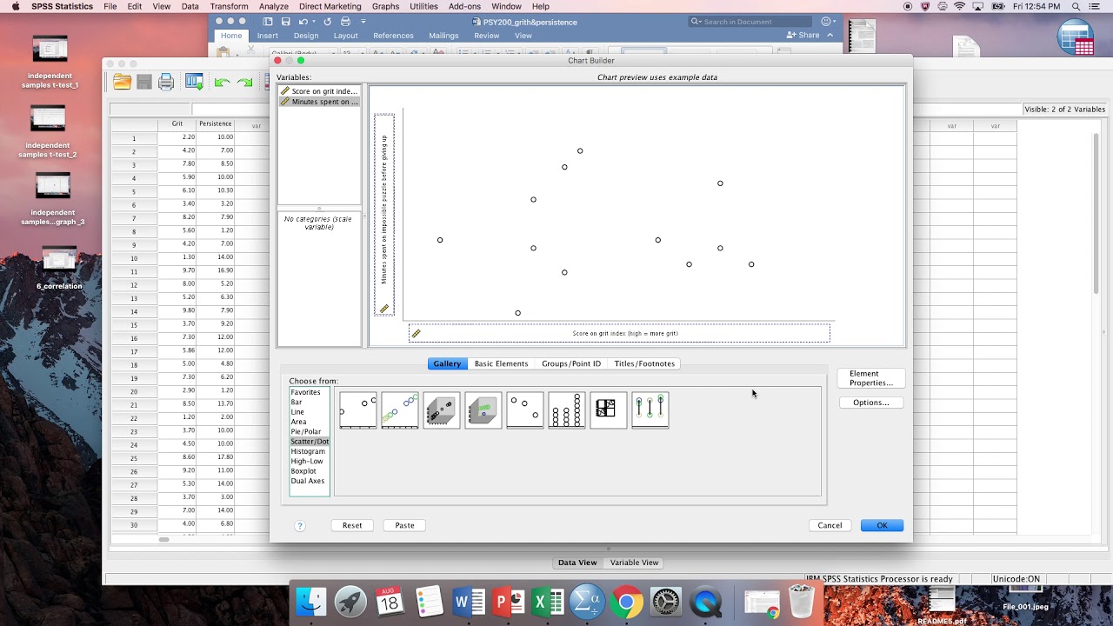This screenshot has height=626, width=1113.
Task: Choose Dual Axes in the gallery list
Action: pyautogui.click(x=309, y=481)
